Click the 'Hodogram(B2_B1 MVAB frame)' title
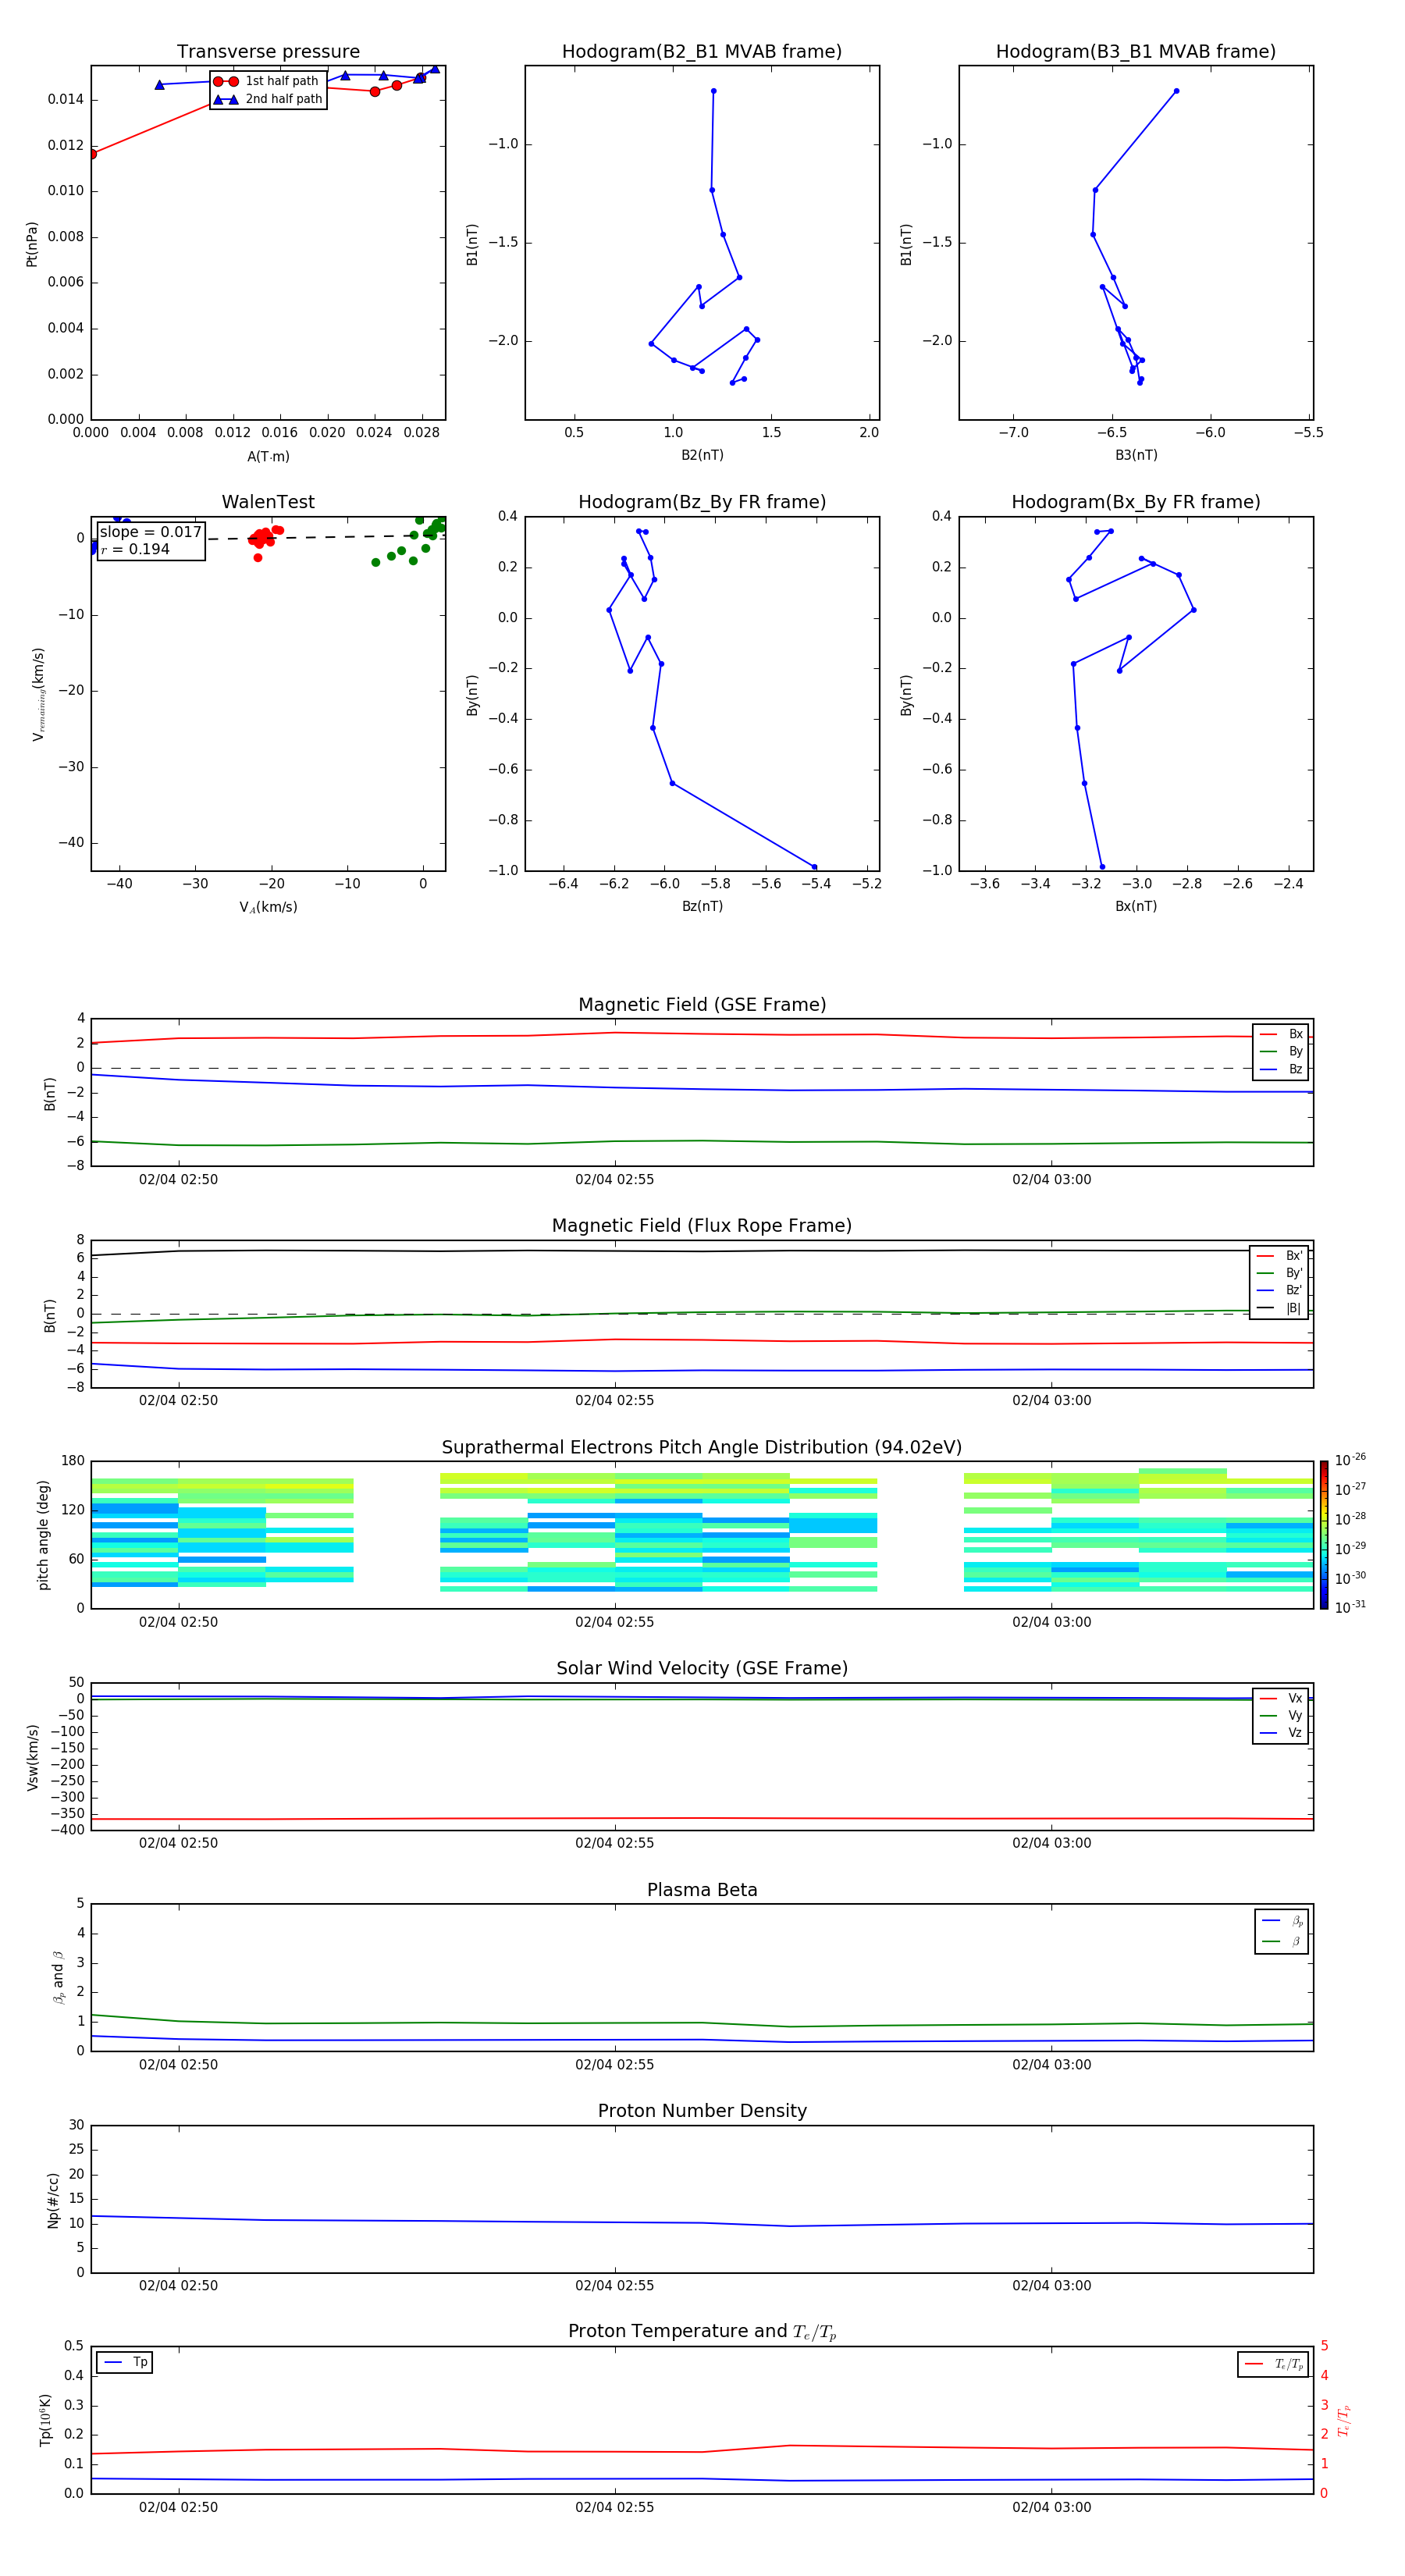 click(x=702, y=52)
